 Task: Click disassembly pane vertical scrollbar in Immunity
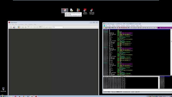[x=171, y=52]
